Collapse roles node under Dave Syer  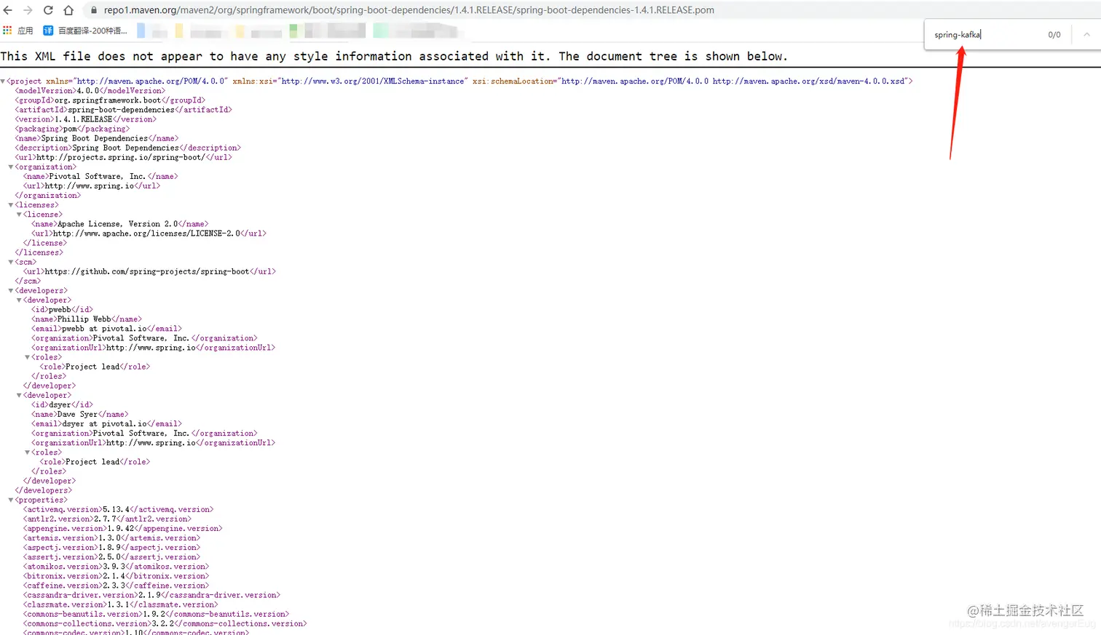coord(27,452)
